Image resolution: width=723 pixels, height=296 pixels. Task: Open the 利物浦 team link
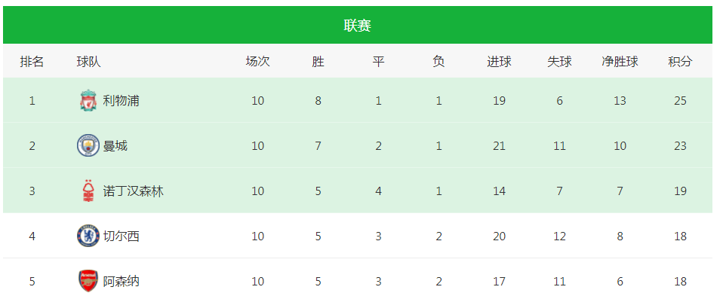[x=122, y=100]
